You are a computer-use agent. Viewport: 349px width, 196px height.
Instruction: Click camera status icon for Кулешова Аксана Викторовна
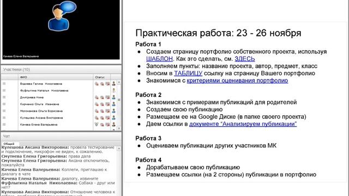[x=102, y=118]
